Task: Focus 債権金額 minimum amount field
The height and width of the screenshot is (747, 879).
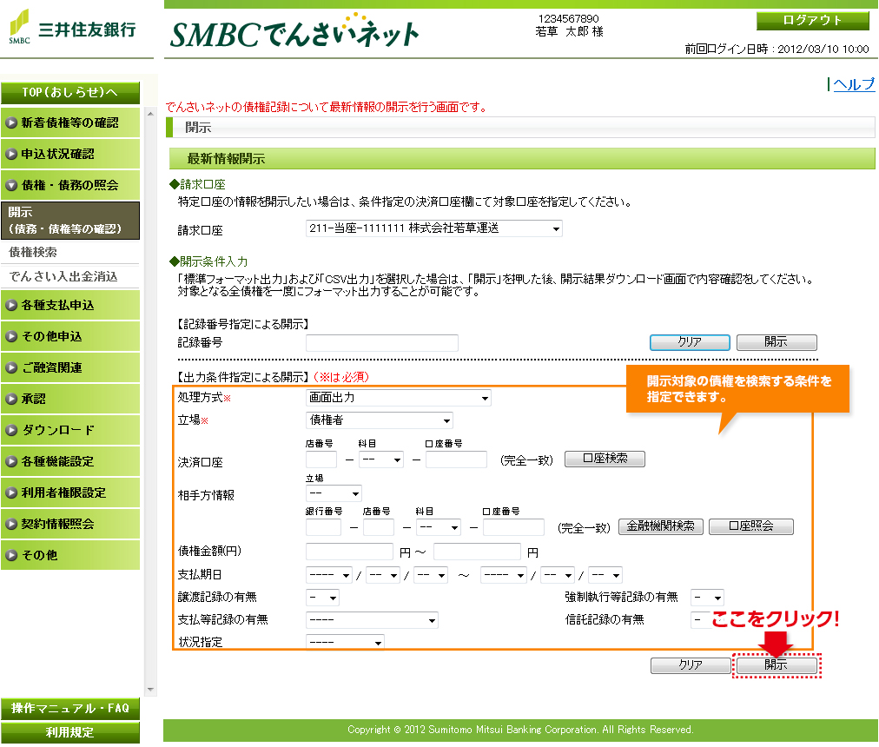Action: (x=349, y=552)
